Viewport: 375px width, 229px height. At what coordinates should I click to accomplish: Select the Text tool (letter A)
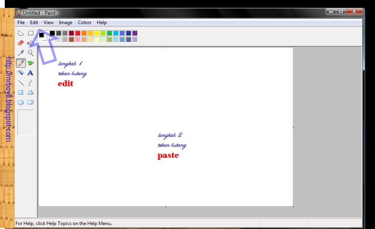click(31, 73)
